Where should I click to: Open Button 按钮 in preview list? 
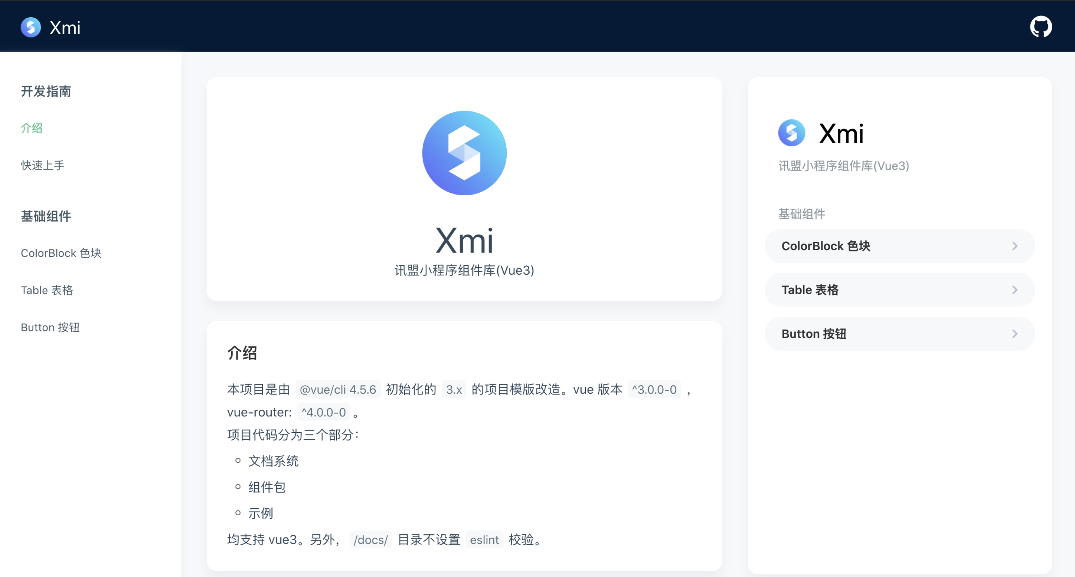pyautogui.click(x=814, y=334)
